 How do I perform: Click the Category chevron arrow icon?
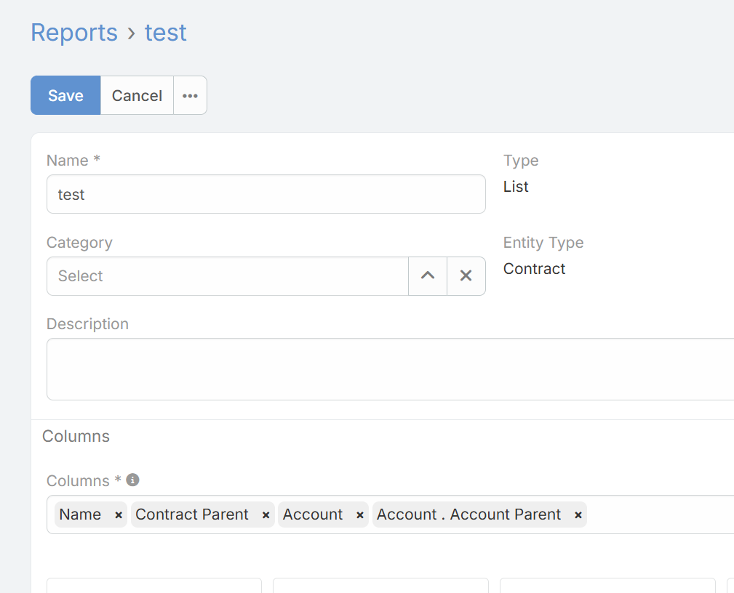click(428, 276)
